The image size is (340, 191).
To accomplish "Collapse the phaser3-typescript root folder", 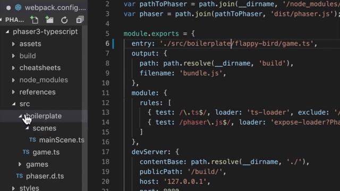I will 7,32.
